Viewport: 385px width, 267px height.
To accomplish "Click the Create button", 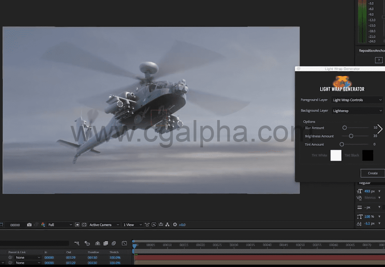I will 372,173.
